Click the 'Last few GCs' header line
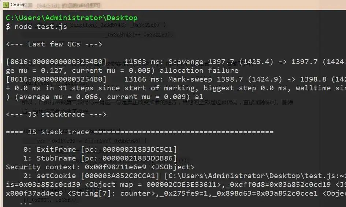346x207 pixels. point(54,44)
